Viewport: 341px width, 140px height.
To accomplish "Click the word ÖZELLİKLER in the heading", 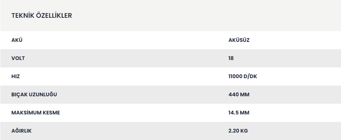I will pos(54,16).
